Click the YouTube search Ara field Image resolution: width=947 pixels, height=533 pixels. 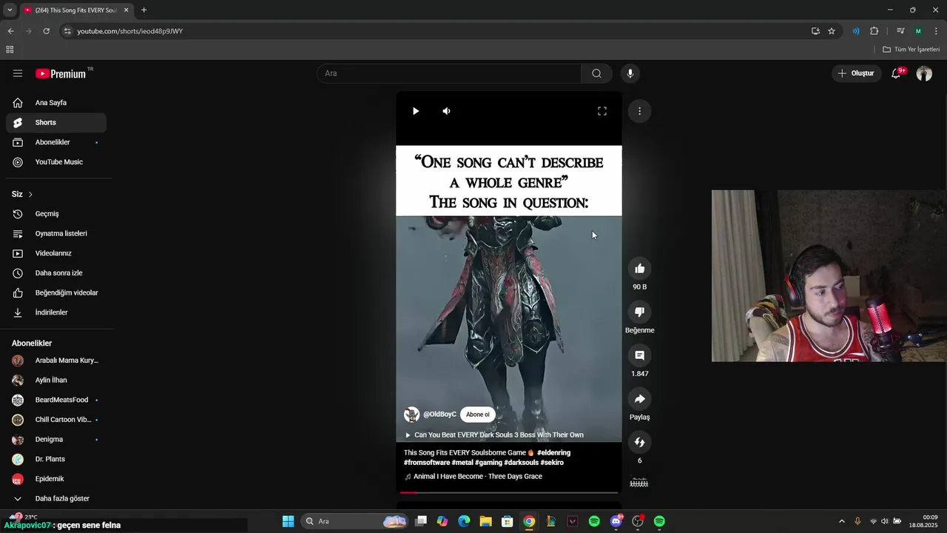coord(449,73)
